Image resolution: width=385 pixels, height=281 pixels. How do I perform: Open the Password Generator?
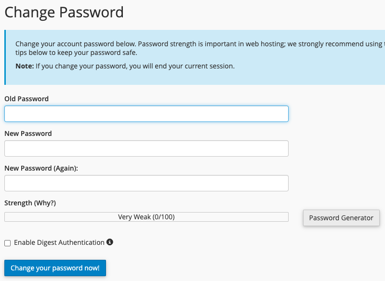pos(341,218)
